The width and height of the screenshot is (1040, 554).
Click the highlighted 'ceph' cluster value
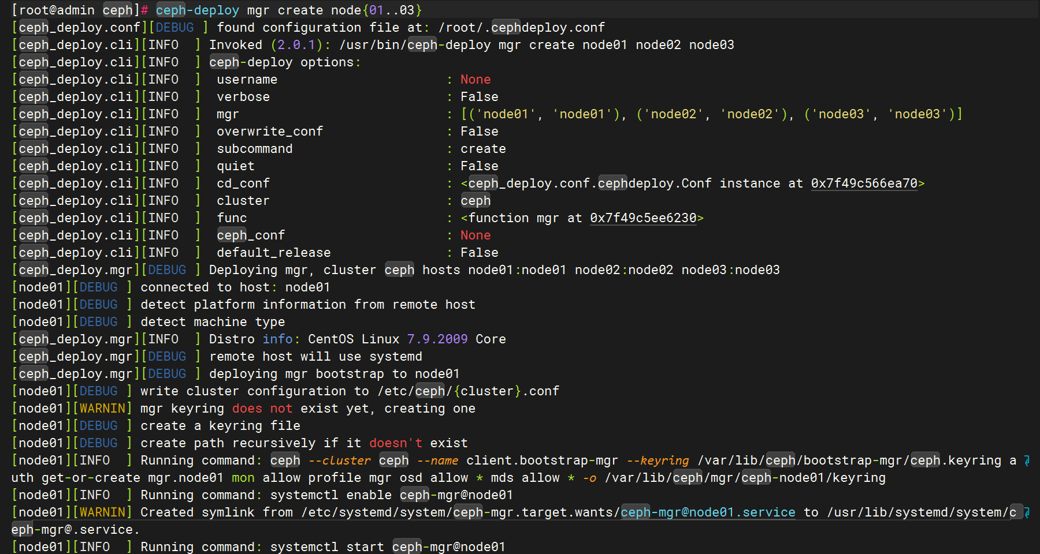(x=476, y=201)
